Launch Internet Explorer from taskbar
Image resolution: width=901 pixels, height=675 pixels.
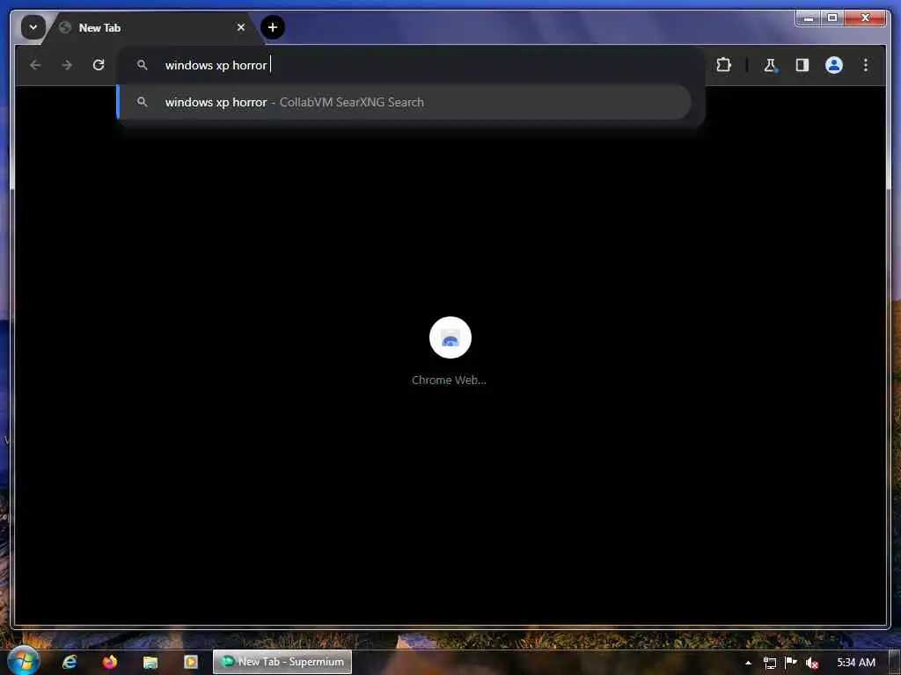tap(70, 662)
